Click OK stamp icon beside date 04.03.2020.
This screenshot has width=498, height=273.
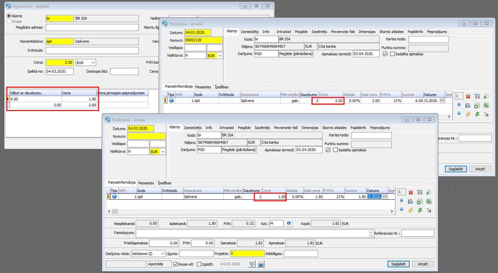pyautogui.click(x=252, y=264)
